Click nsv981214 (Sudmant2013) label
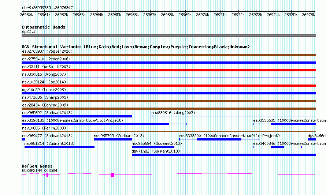 49,143
